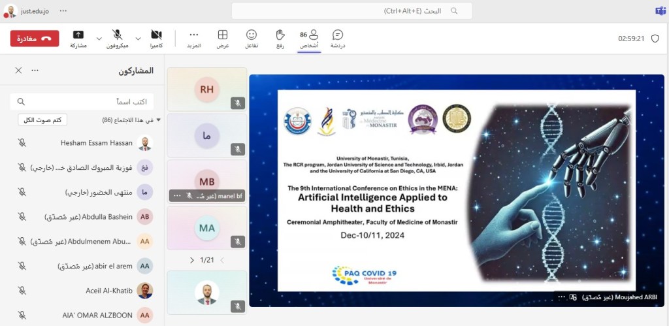Toggle the camera on or off
Image resolution: width=669 pixels, height=326 pixels.
point(156,38)
